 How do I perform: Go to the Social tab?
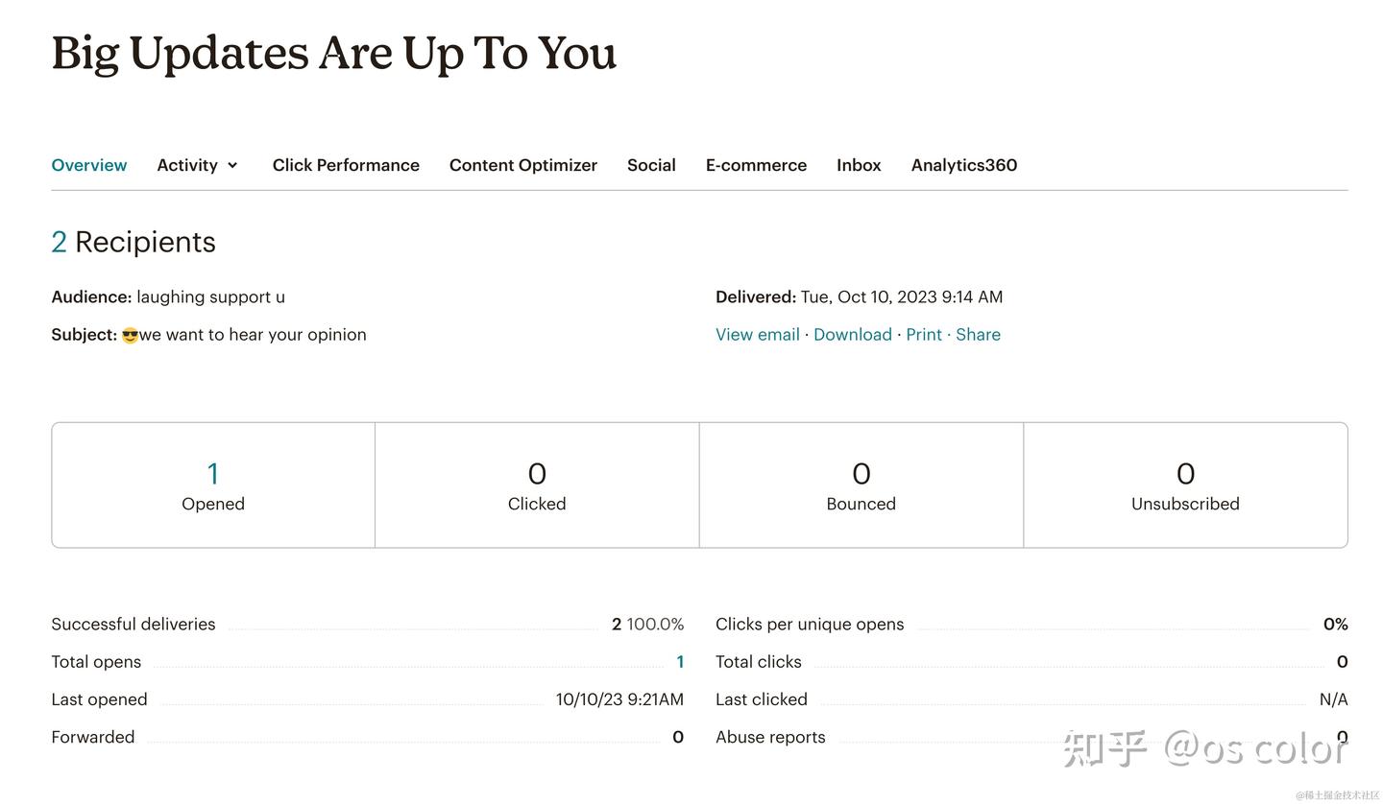[651, 165]
